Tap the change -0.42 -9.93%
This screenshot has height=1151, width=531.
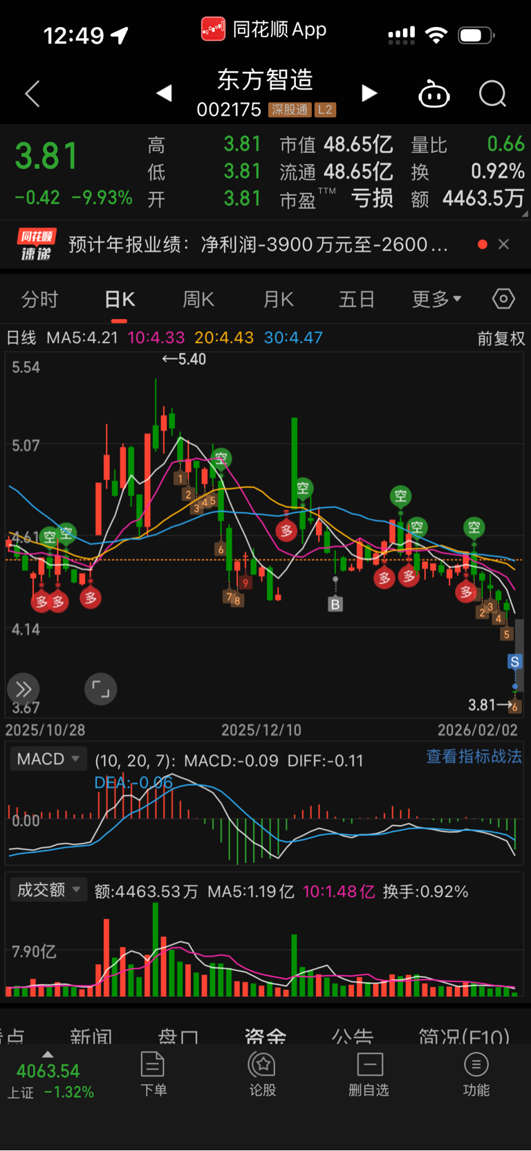(73, 198)
